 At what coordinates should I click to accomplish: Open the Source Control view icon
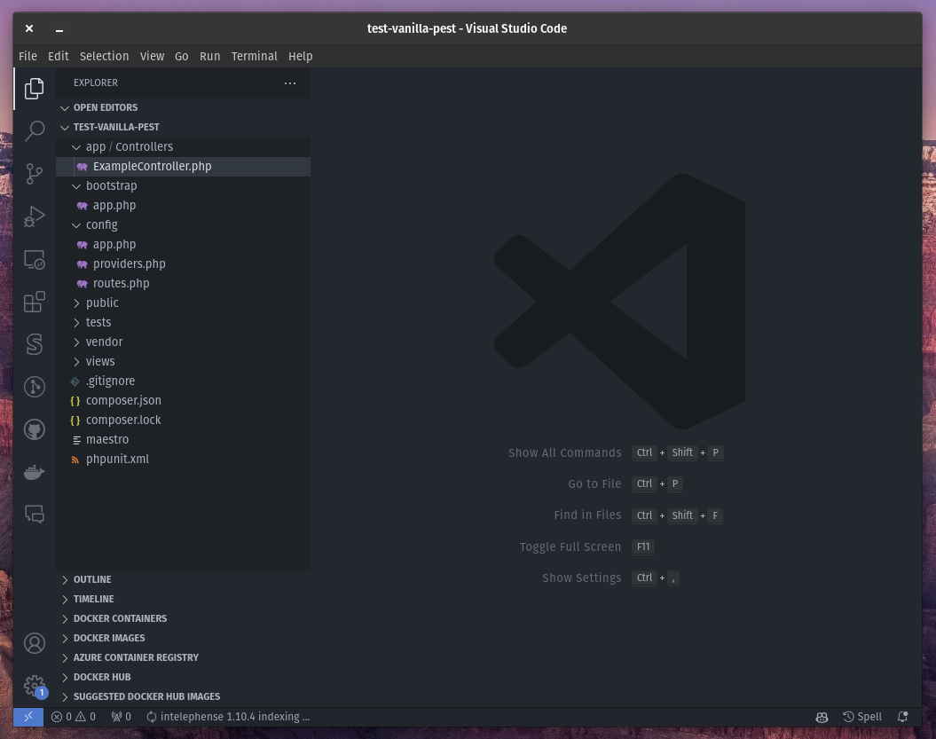(34, 174)
